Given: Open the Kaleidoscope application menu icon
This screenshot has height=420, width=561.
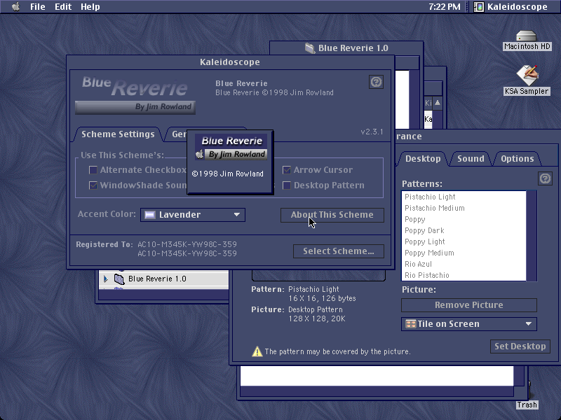Looking at the screenshot, I should click(478, 7).
